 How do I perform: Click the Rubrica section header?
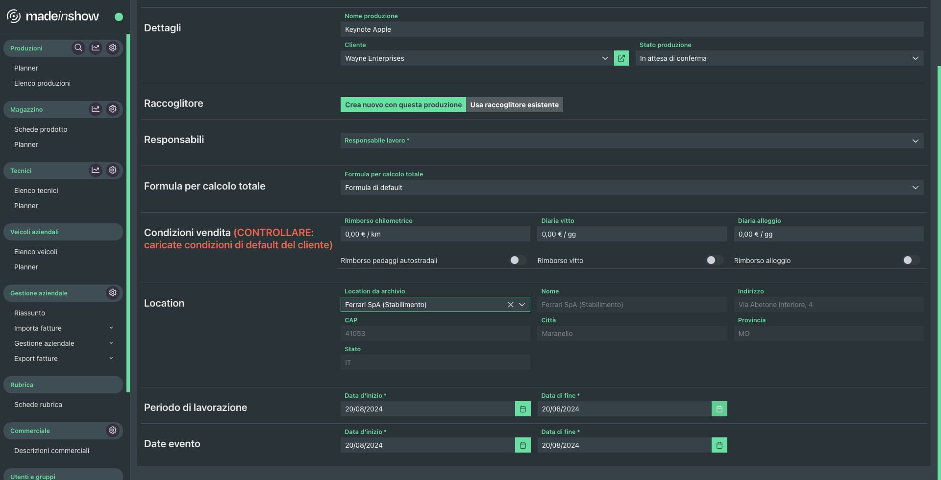click(63, 385)
